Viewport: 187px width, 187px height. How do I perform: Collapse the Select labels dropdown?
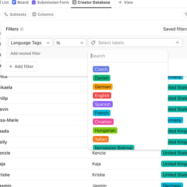click(x=135, y=43)
